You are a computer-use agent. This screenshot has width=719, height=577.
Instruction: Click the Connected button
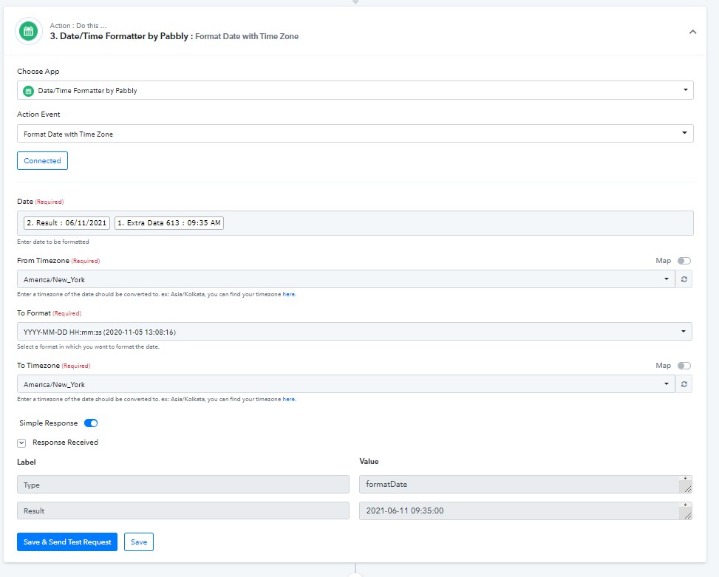pos(42,161)
